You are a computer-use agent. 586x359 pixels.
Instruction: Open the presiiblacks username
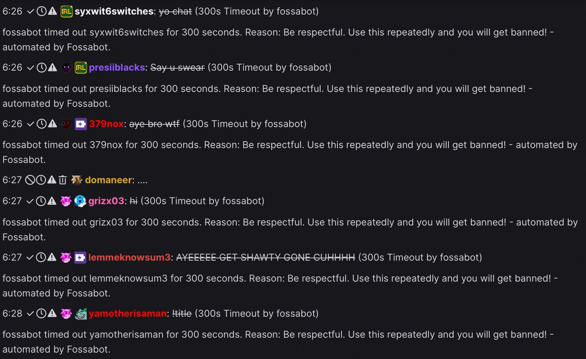click(x=117, y=67)
